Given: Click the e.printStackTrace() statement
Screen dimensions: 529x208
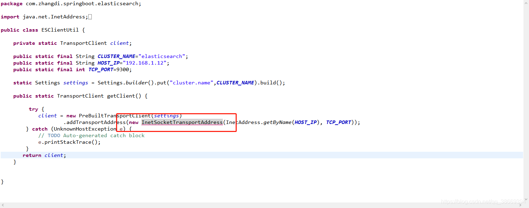Looking at the screenshot, I should [x=70, y=142].
